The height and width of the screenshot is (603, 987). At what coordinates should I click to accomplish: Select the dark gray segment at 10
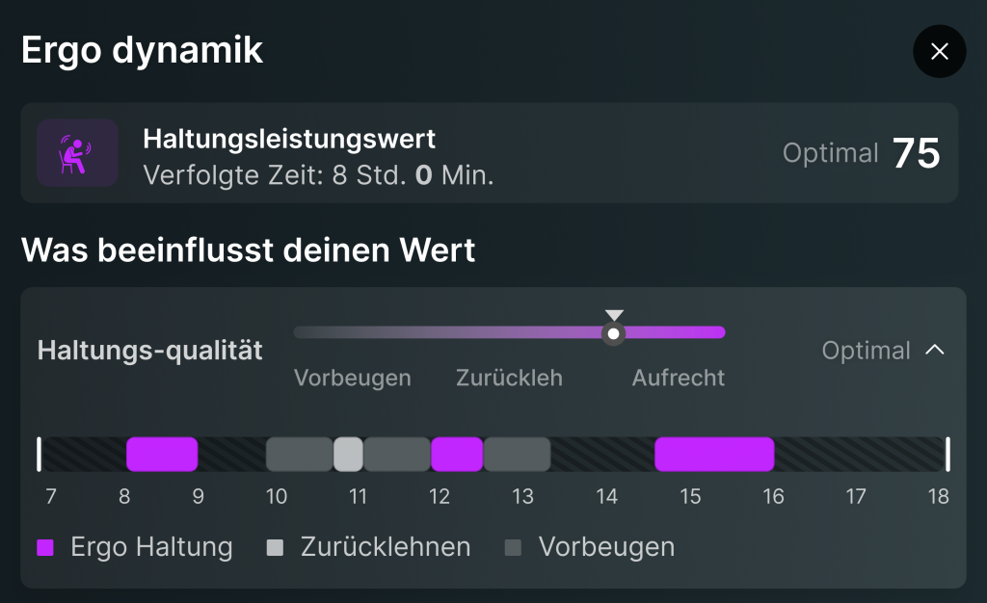[x=299, y=454]
